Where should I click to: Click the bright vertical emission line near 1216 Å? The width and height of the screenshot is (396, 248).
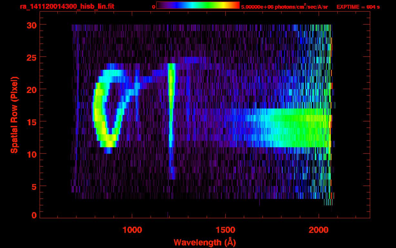coord(171,121)
